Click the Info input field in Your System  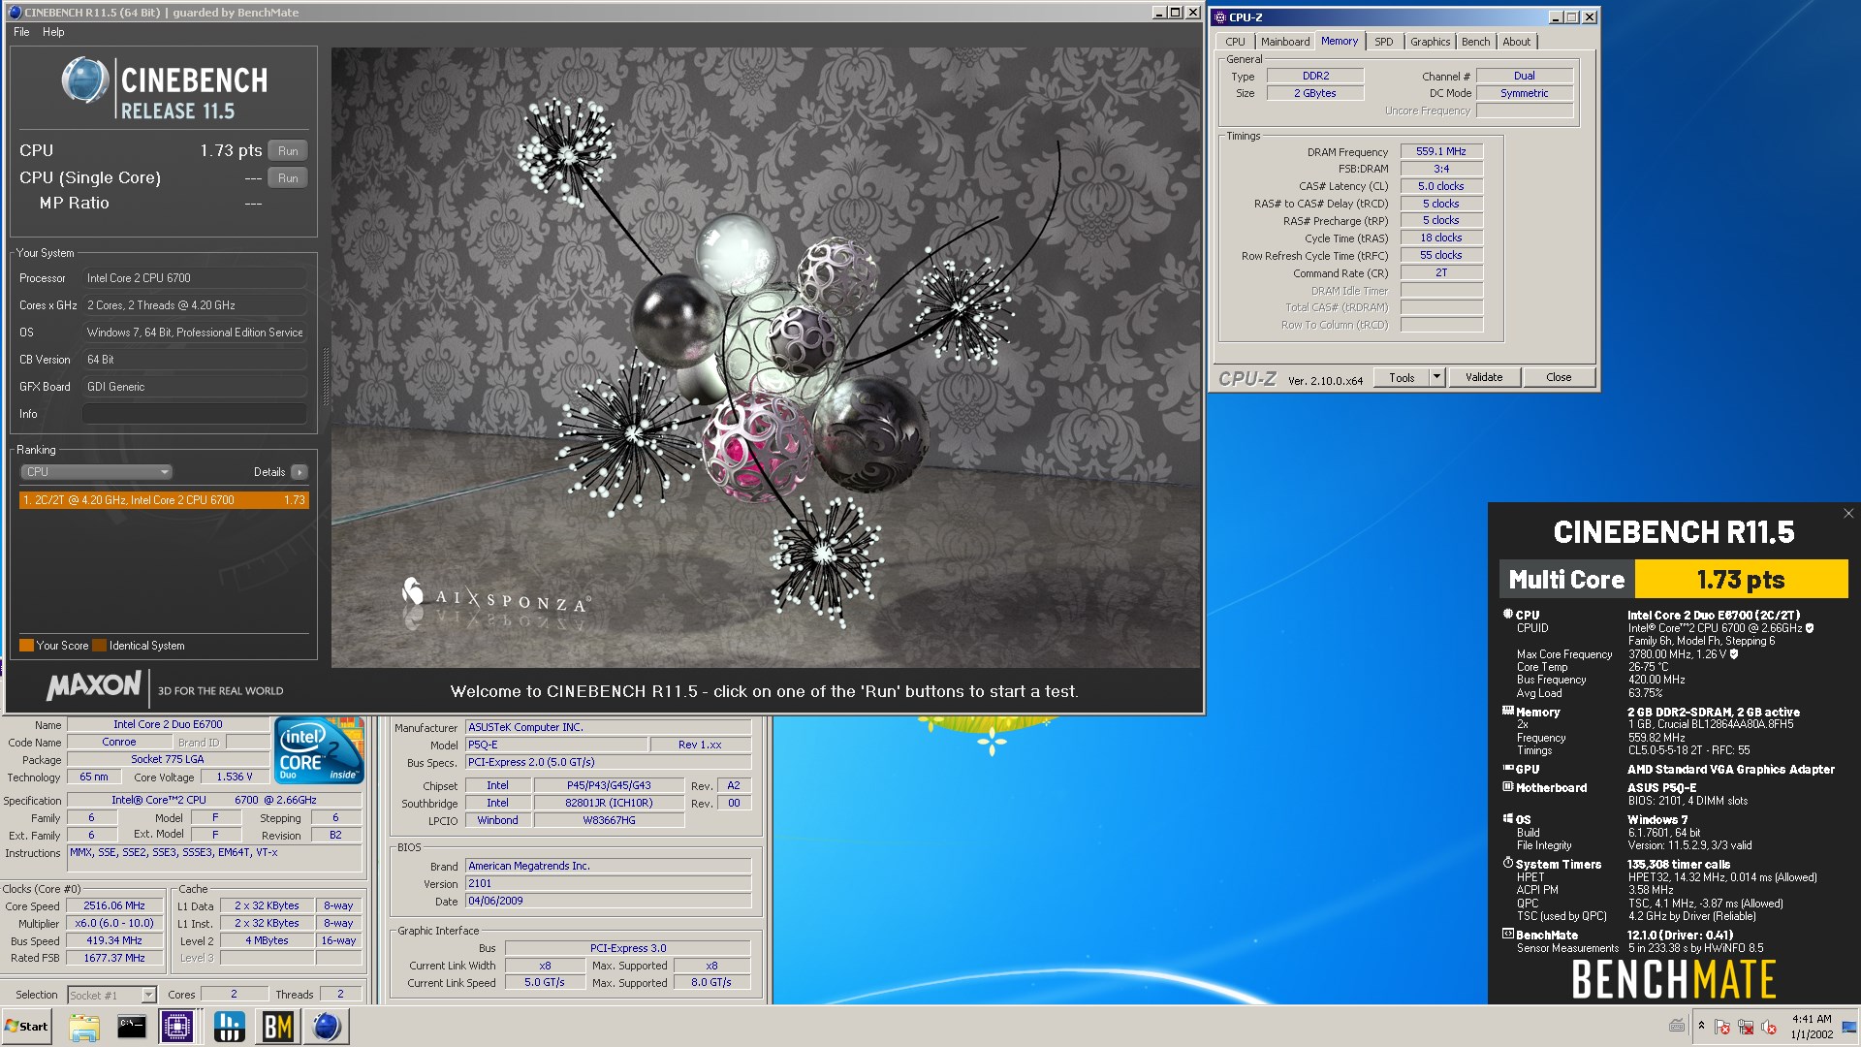pos(195,414)
